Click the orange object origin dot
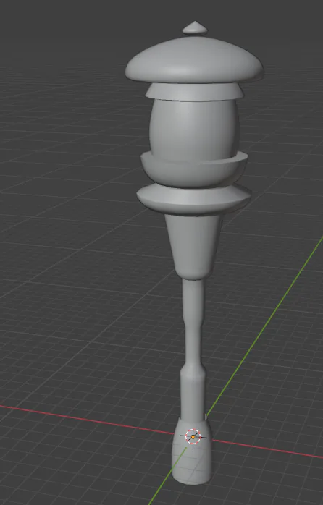This screenshot has width=323, height=505. 193,437
